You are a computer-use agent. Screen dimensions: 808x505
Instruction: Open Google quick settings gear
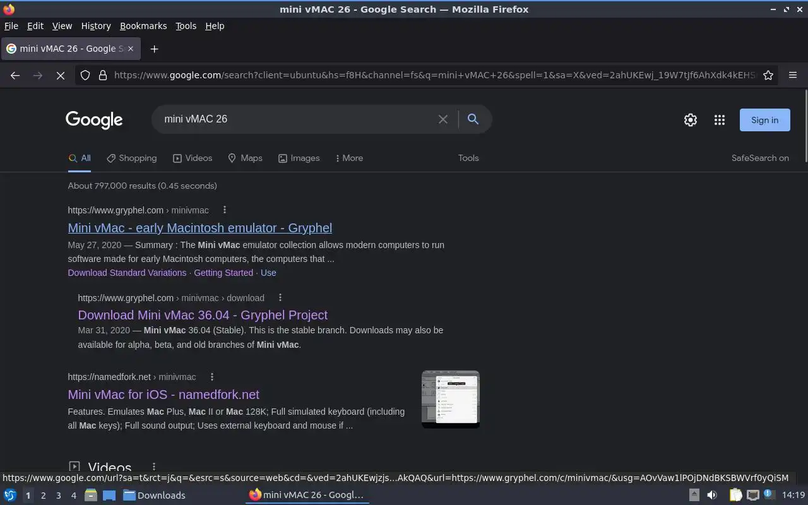[691, 120]
